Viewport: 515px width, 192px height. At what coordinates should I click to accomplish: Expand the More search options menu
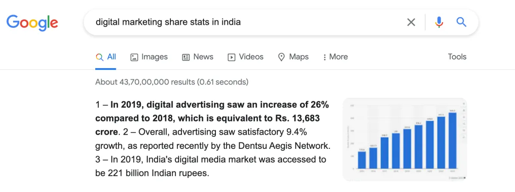click(x=336, y=57)
